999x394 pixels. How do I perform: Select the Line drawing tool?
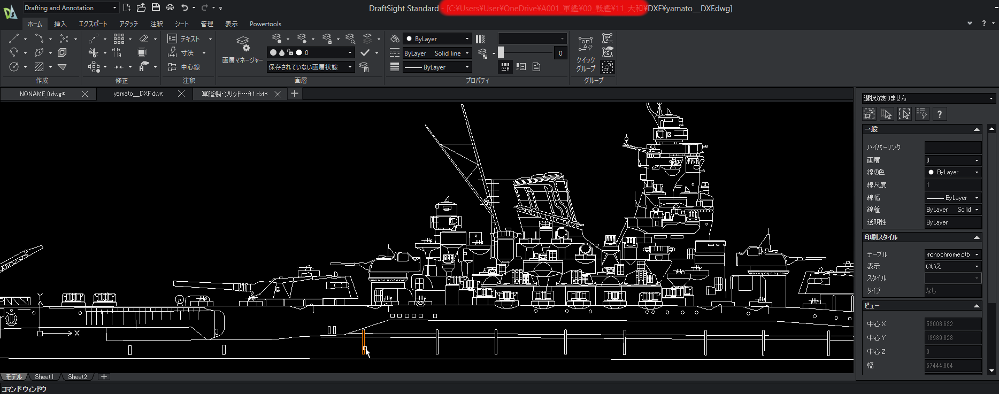click(x=14, y=38)
